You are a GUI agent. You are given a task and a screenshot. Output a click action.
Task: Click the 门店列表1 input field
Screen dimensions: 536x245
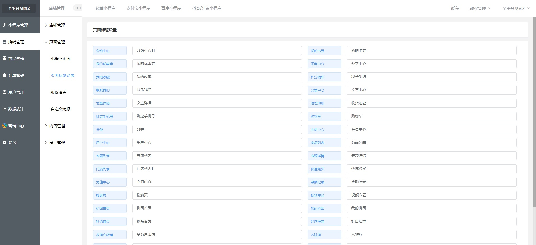(217, 169)
